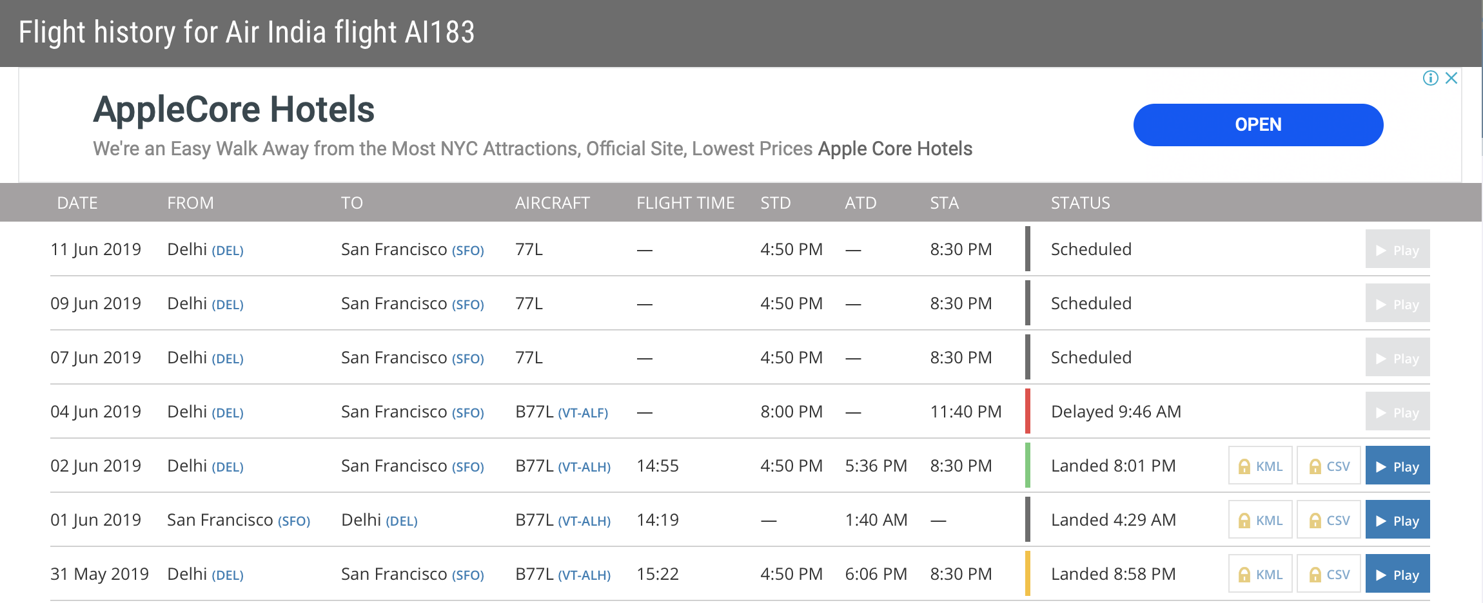Play the 31 May 2019 flight
Screen dimensions: 1483x603
pyautogui.click(x=1397, y=574)
